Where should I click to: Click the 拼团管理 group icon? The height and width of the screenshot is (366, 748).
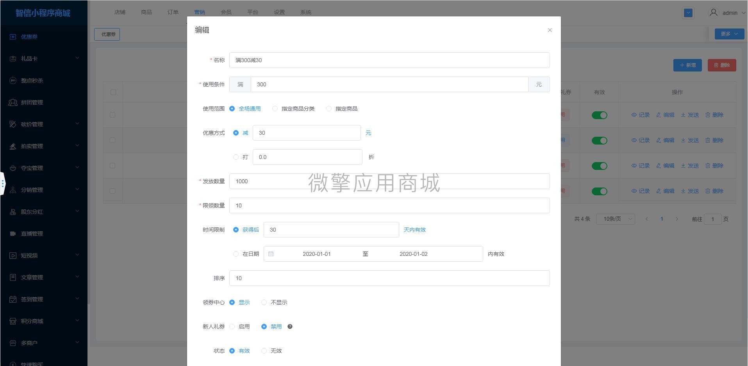click(13, 102)
